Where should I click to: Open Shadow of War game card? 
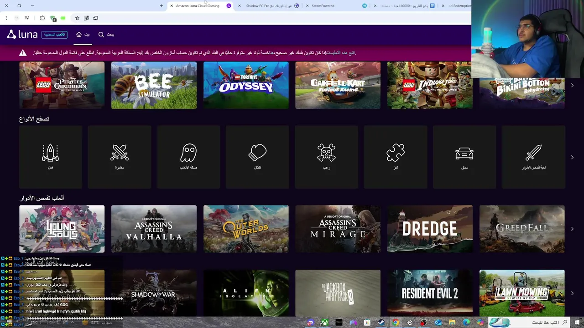pos(154,293)
